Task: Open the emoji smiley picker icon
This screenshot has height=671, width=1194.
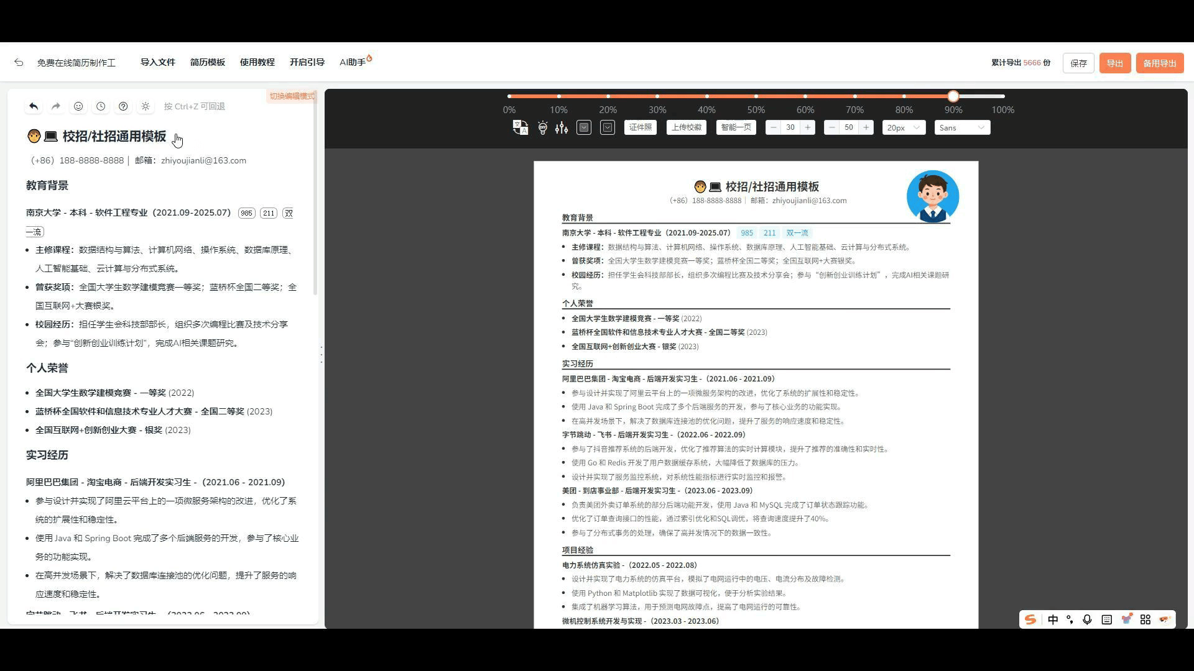Action: 78,107
